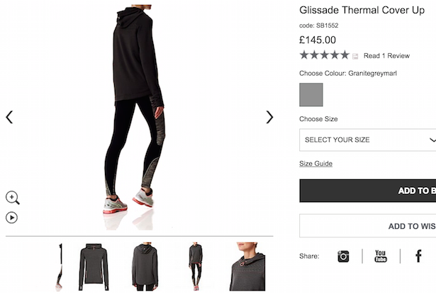Share on YouTube icon
Viewport: 436px width, 294px height.
coord(381,256)
